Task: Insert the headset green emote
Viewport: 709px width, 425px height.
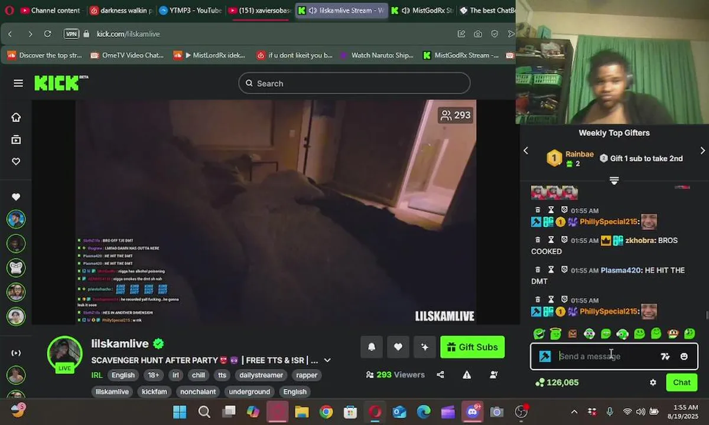Action: coord(622,334)
